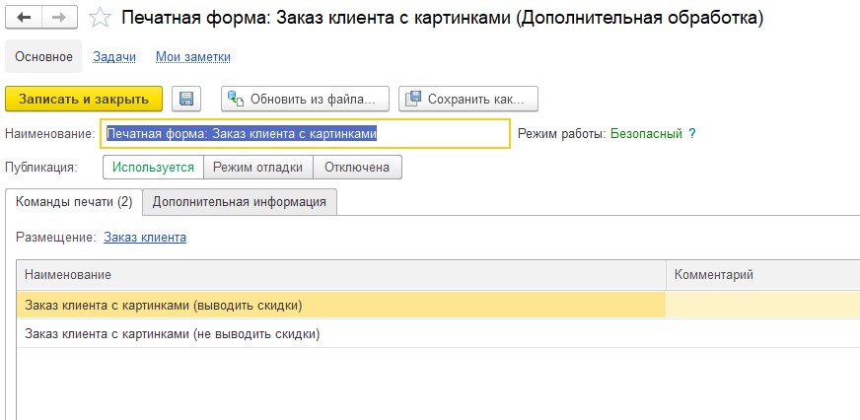Select row with (не выводить скидки)

coord(438,333)
